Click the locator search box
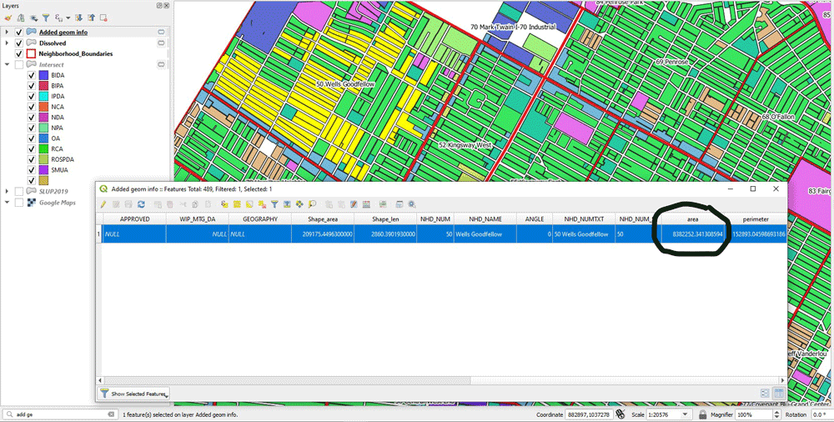834x422 pixels. pyautogui.click(x=59, y=414)
